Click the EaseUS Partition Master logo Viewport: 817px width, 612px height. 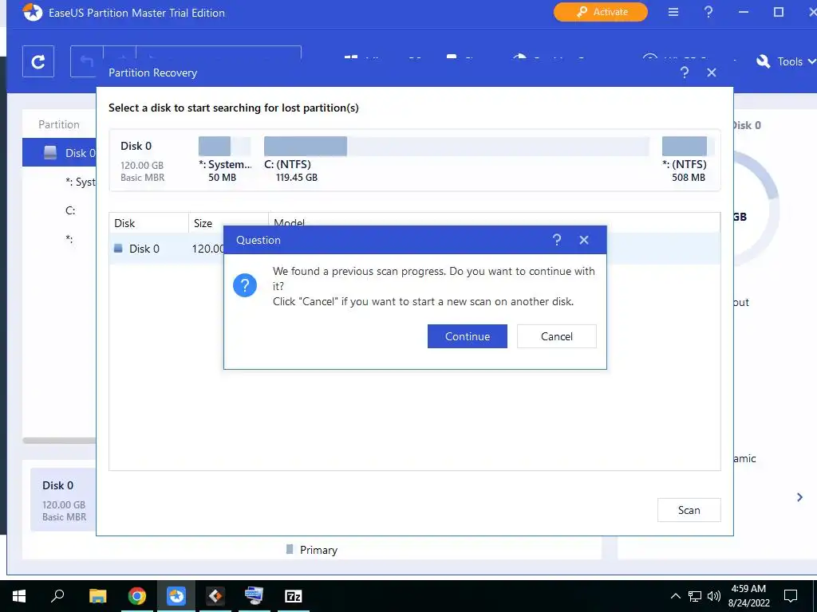pyautogui.click(x=32, y=12)
